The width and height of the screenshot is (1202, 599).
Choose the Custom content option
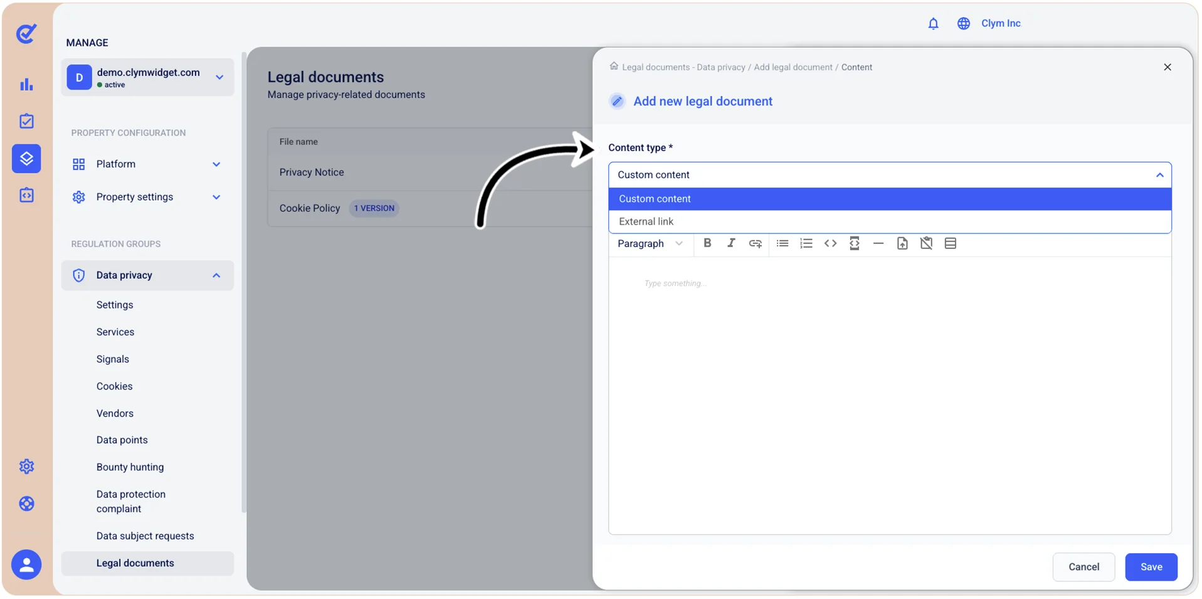[x=890, y=199]
